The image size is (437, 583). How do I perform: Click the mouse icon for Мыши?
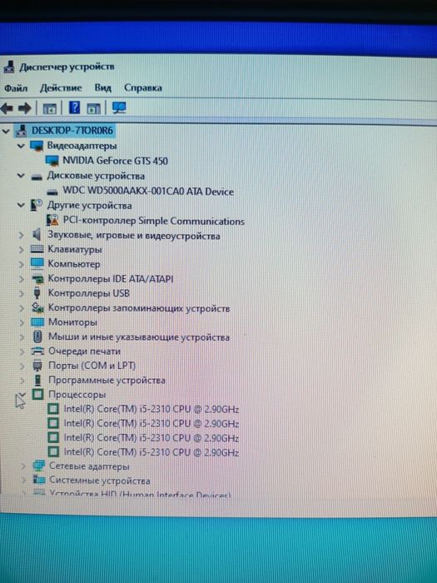pos(37,336)
